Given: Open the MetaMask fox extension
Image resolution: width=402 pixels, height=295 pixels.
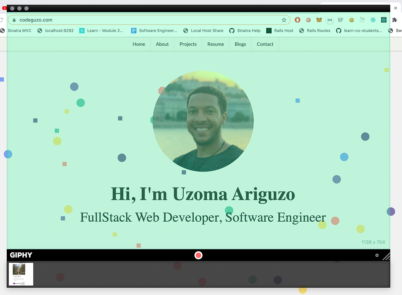Looking at the screenshot, I should point(319,20).
